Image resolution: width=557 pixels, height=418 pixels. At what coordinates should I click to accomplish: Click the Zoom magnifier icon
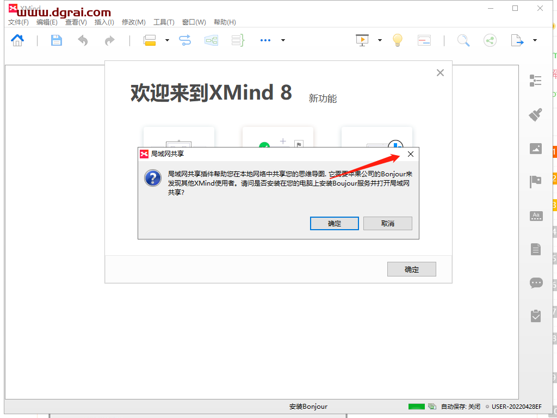tap(463, 40)
